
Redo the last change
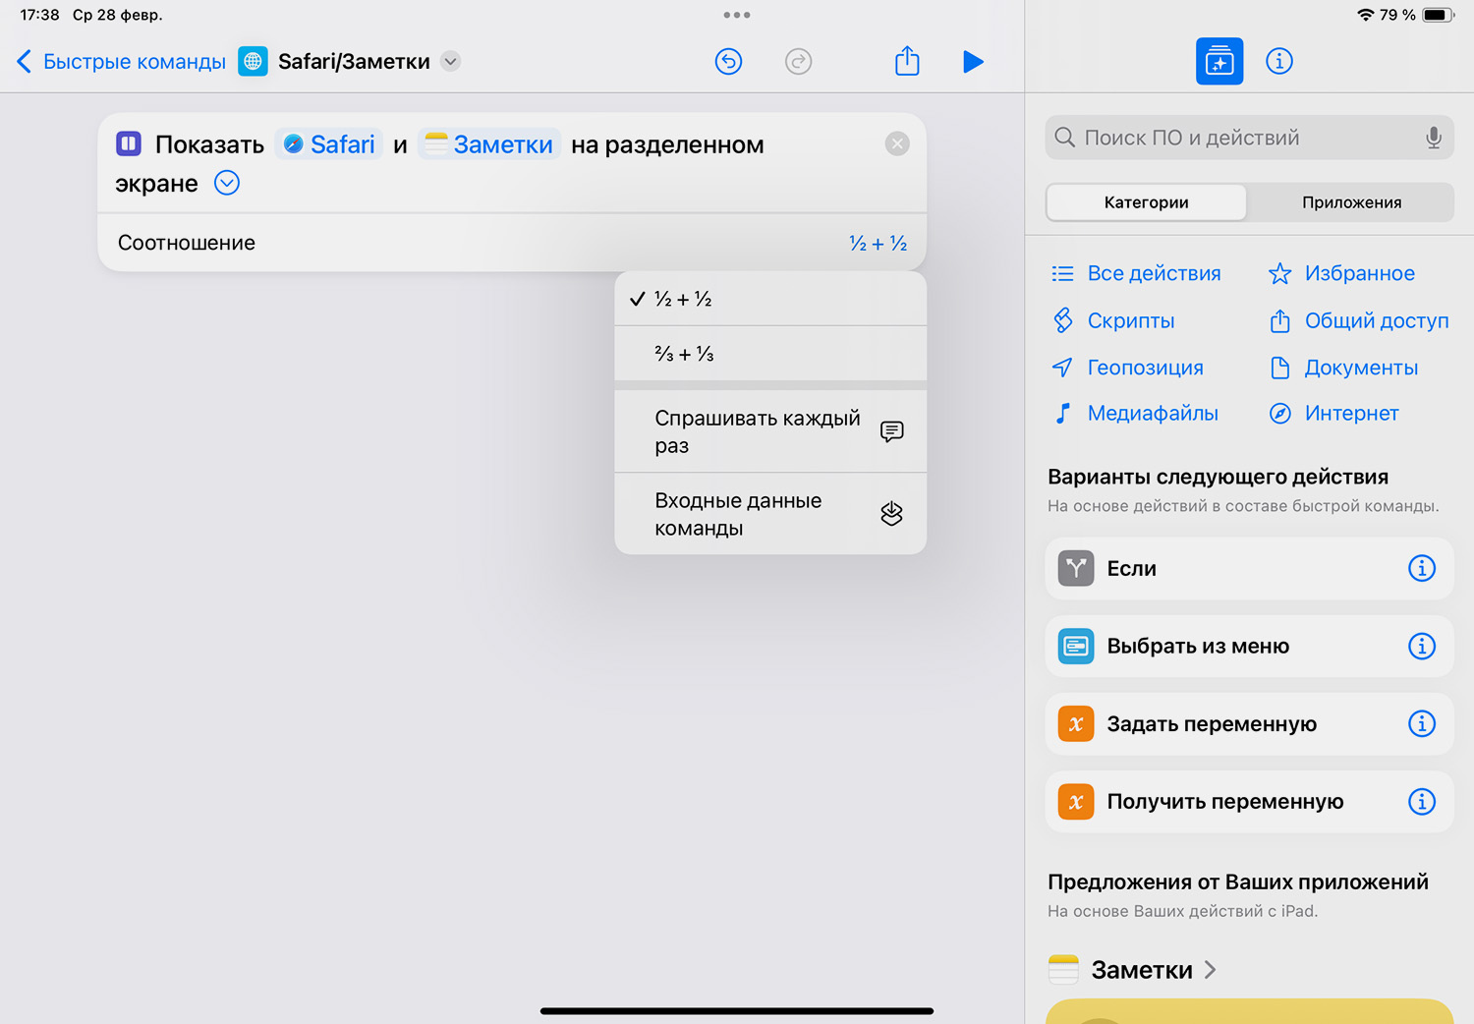tap(799, 62)
